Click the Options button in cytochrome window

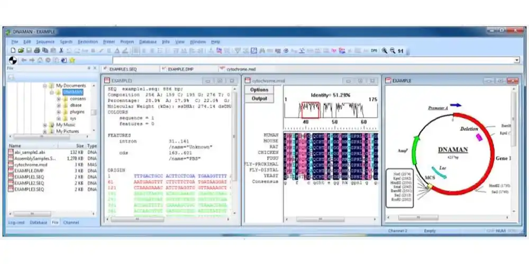(259, 90)
